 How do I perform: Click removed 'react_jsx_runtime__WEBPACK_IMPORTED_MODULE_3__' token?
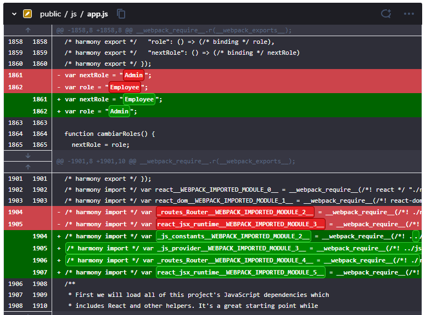[240, 224]
